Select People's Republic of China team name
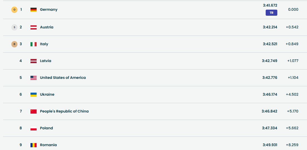The image size is (307, 150). [64, 111]
